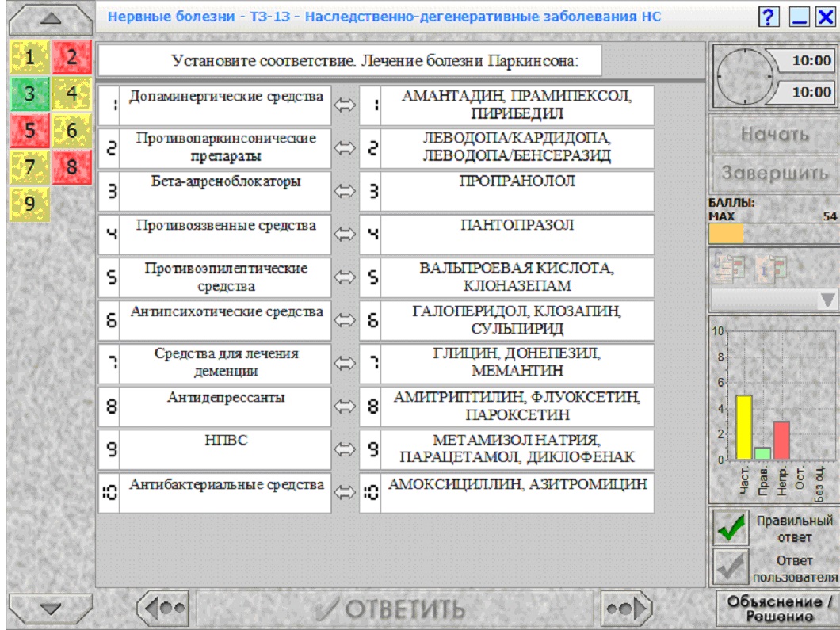Select Допаминергические средства left item

point(215,105)
